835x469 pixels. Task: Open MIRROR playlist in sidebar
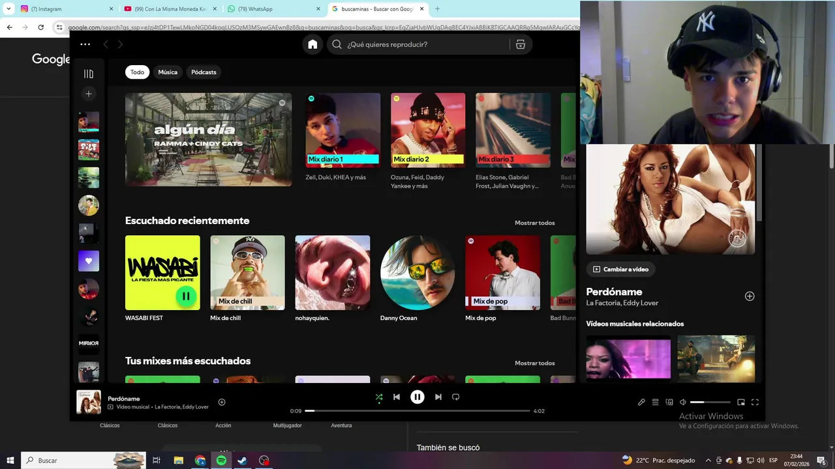tap(89, 343)
